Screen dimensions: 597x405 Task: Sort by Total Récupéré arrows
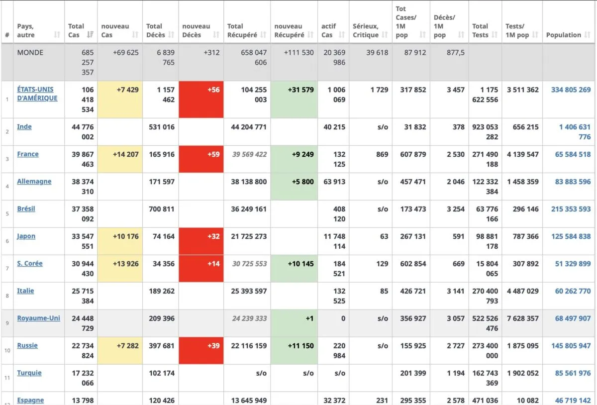coord(264,35)
